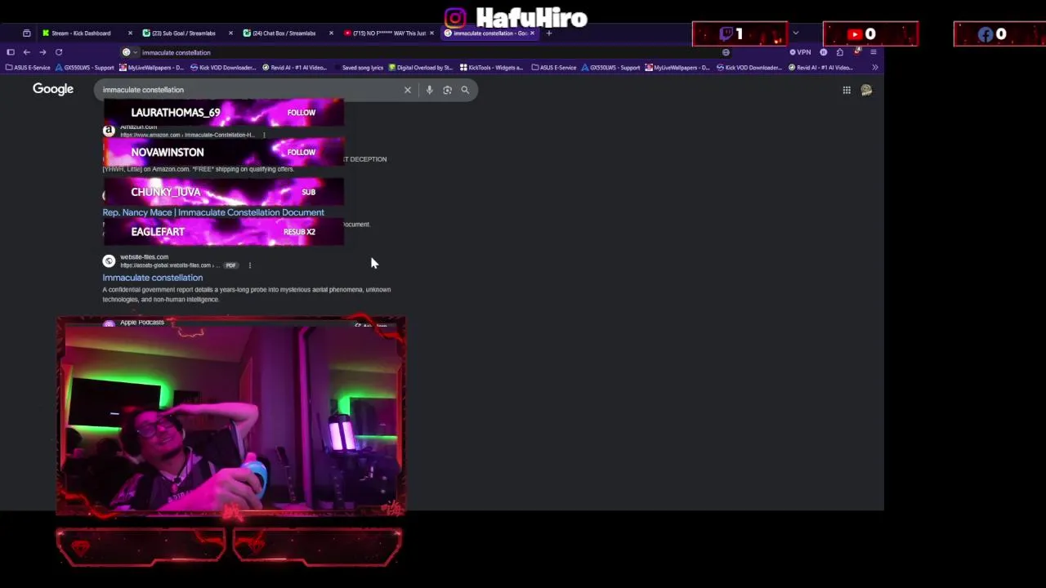Close the Chat Box / Streamlabs tab
Image resolution: width=1046 pixels, height=588 pixels.
pos(331,33)
